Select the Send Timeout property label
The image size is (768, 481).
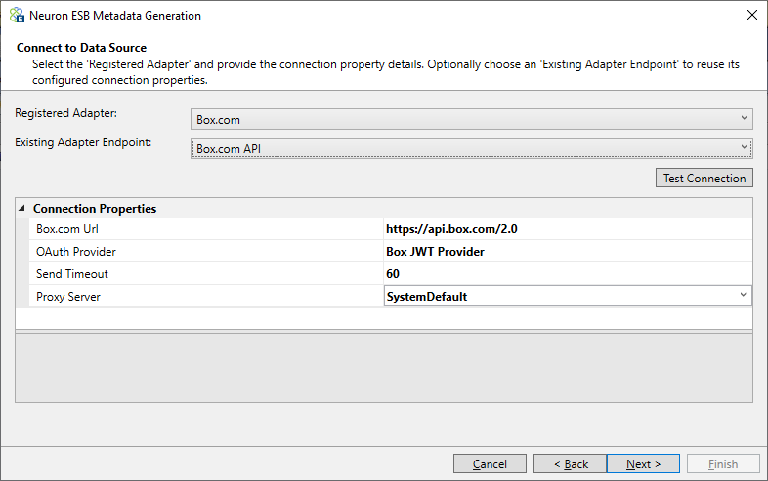pyautogui.click(x=72, y=274)
